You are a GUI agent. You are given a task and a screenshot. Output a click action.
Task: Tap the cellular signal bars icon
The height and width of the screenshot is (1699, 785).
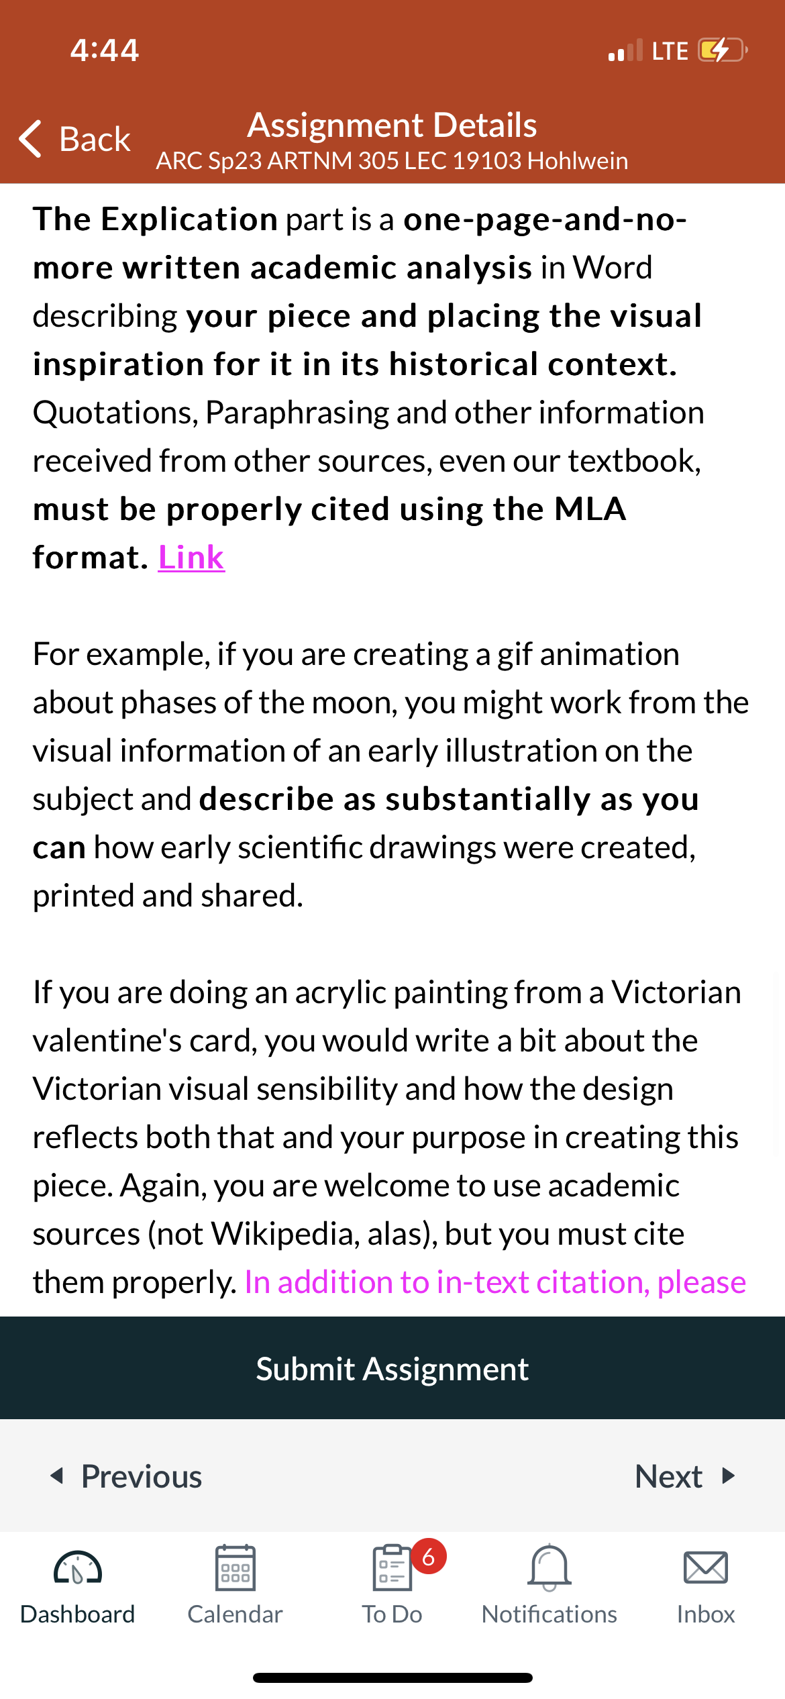(x=625, y=50)
